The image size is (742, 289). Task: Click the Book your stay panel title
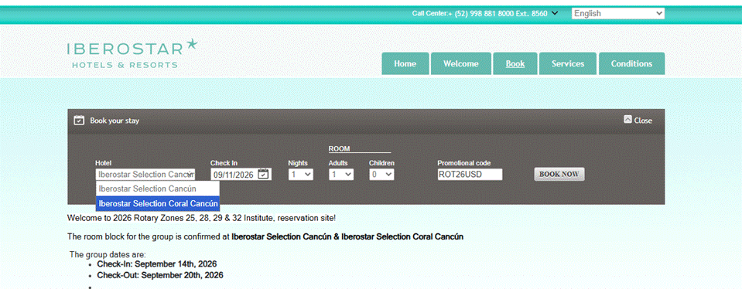tap(115, 121)
